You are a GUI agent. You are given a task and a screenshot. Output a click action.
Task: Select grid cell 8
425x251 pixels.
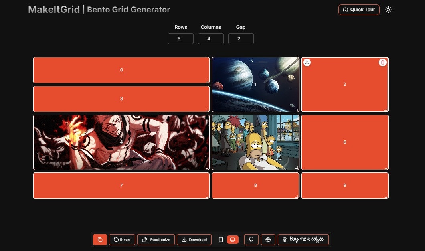point(255,186)
